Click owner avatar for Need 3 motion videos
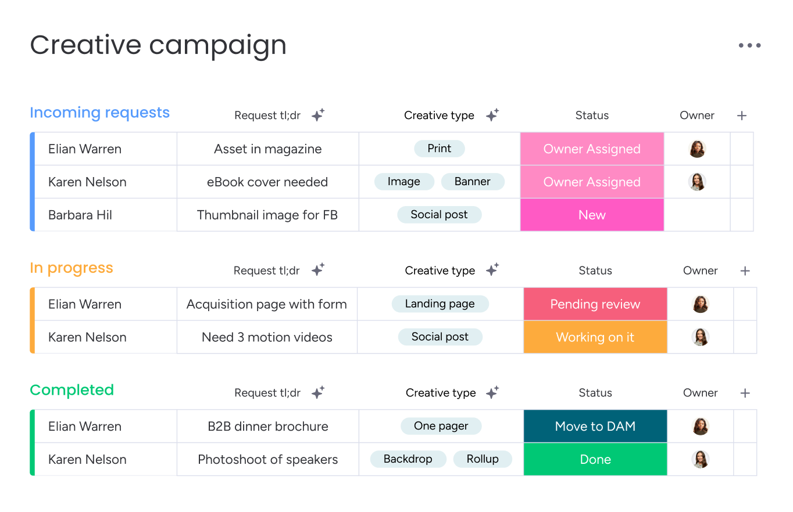This screenshot has width=793, height=512. [701, 337]
